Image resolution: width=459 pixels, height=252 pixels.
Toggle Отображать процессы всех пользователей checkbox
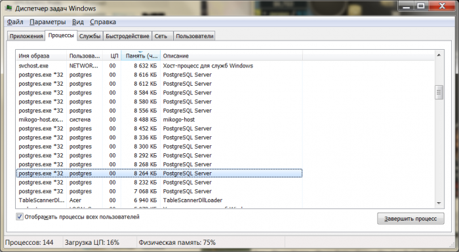tap(19, 217)
